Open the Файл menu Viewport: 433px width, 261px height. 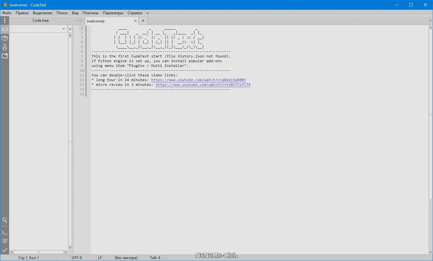[x=7, y=13]
